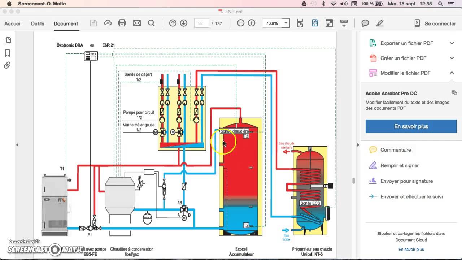
Task: Click the Ecocell Accumulateur caption
Action: point(241,252)
